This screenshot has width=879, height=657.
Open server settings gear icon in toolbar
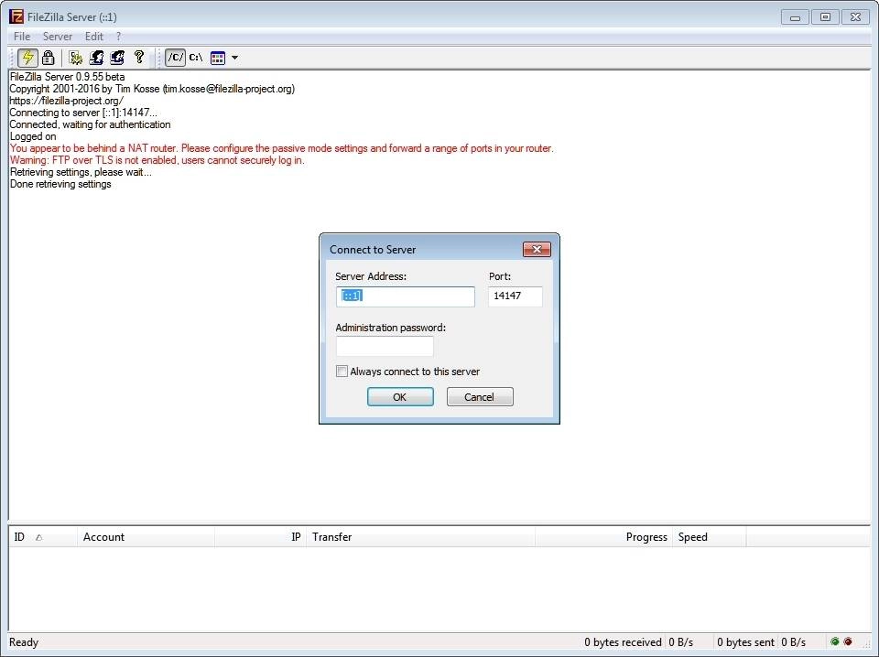click(x=76, y=57)
